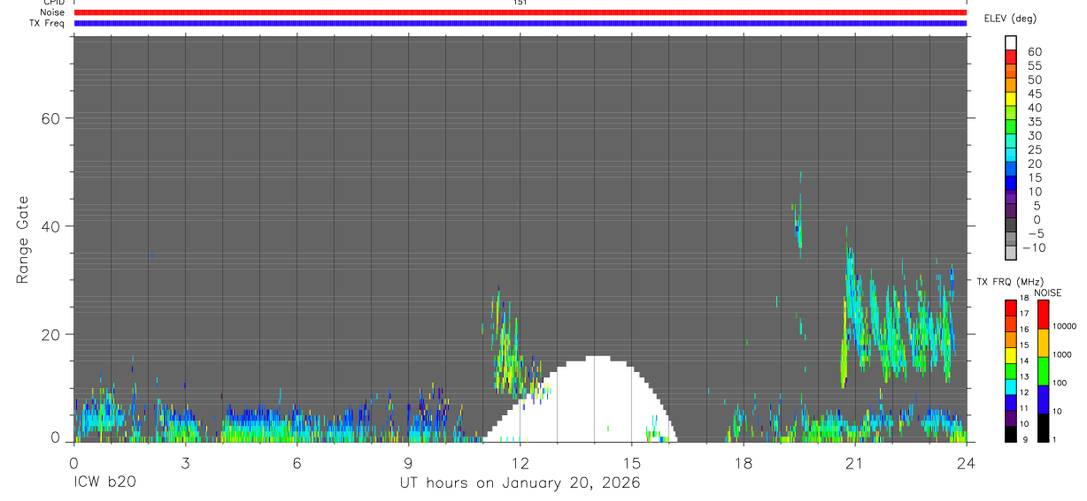Viewport: 1087px width, 501px height.
Task: Pick the yellow 40–45 degree elevation swatch
Action: (1011, 98)
